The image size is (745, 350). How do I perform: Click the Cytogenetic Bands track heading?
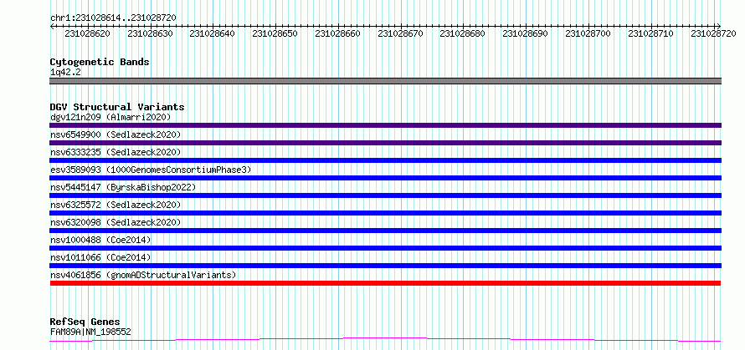pos(100,62)
